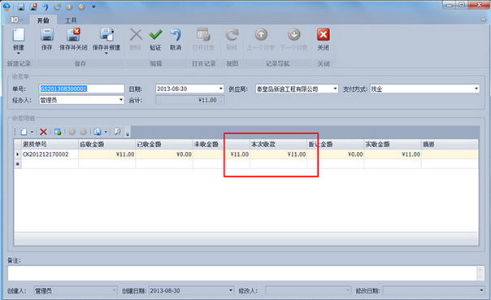The image size is (491, 300).
Task: Open the 供应商 supplier dropdown
Action: click(335, 89)
